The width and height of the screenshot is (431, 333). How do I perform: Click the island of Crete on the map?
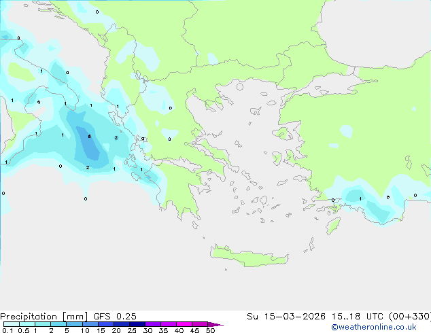pos(249,256)
